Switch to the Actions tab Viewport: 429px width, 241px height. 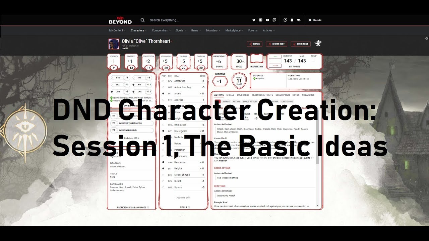[x=219, y=95]
